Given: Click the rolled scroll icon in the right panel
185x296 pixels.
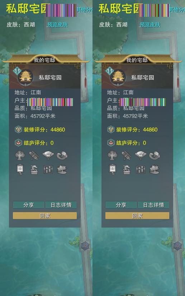Looking at the screenshot, I should [x=127, y=156].
